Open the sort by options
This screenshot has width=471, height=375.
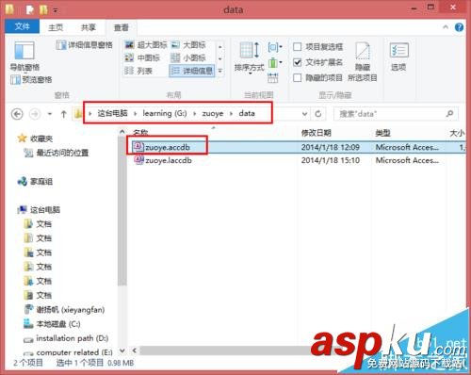250,57
